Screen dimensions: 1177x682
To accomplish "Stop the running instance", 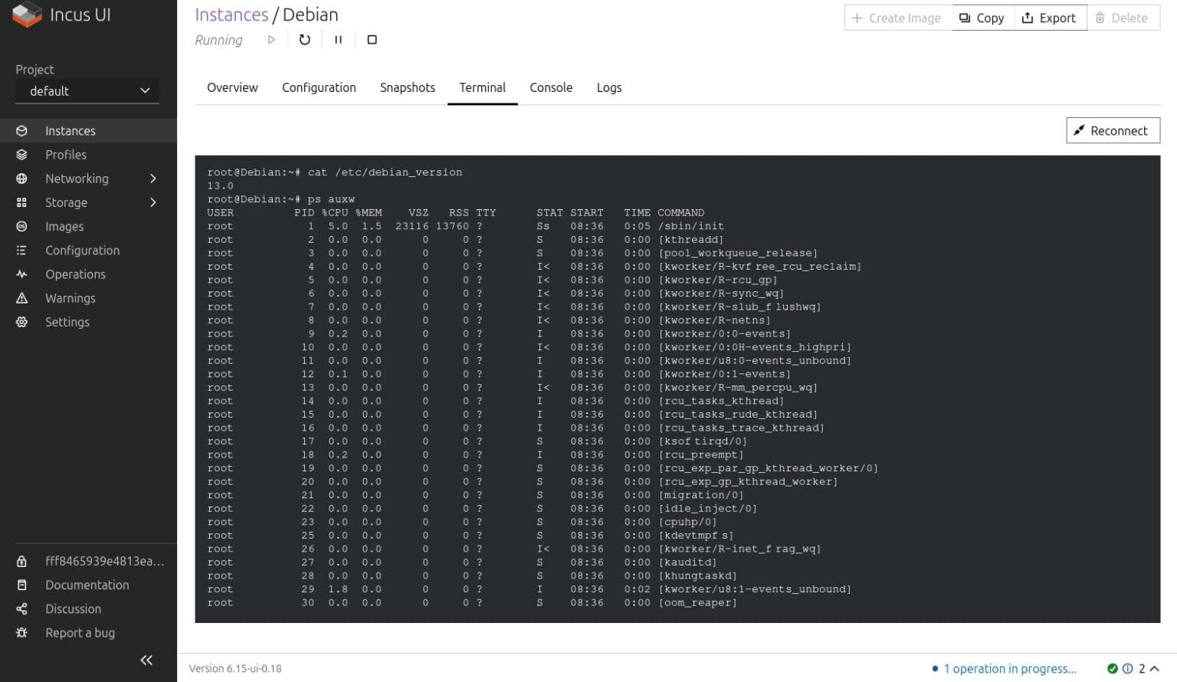I will (372, 39).
